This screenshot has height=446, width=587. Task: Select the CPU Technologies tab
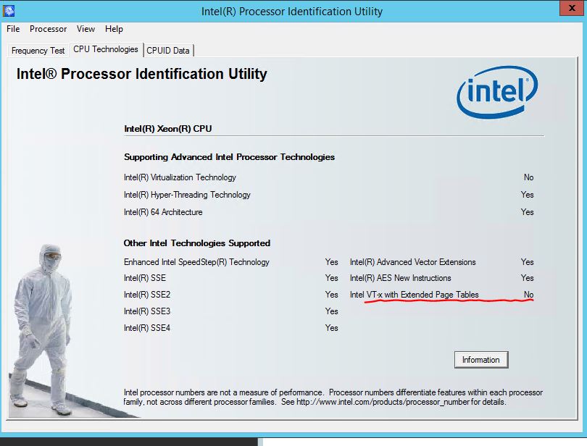[105, 50]
